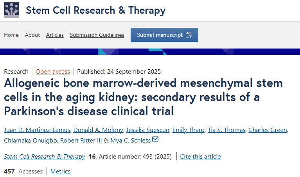Follow the Open access link
This screenshot has width=300, height=177.
[53, 71]
